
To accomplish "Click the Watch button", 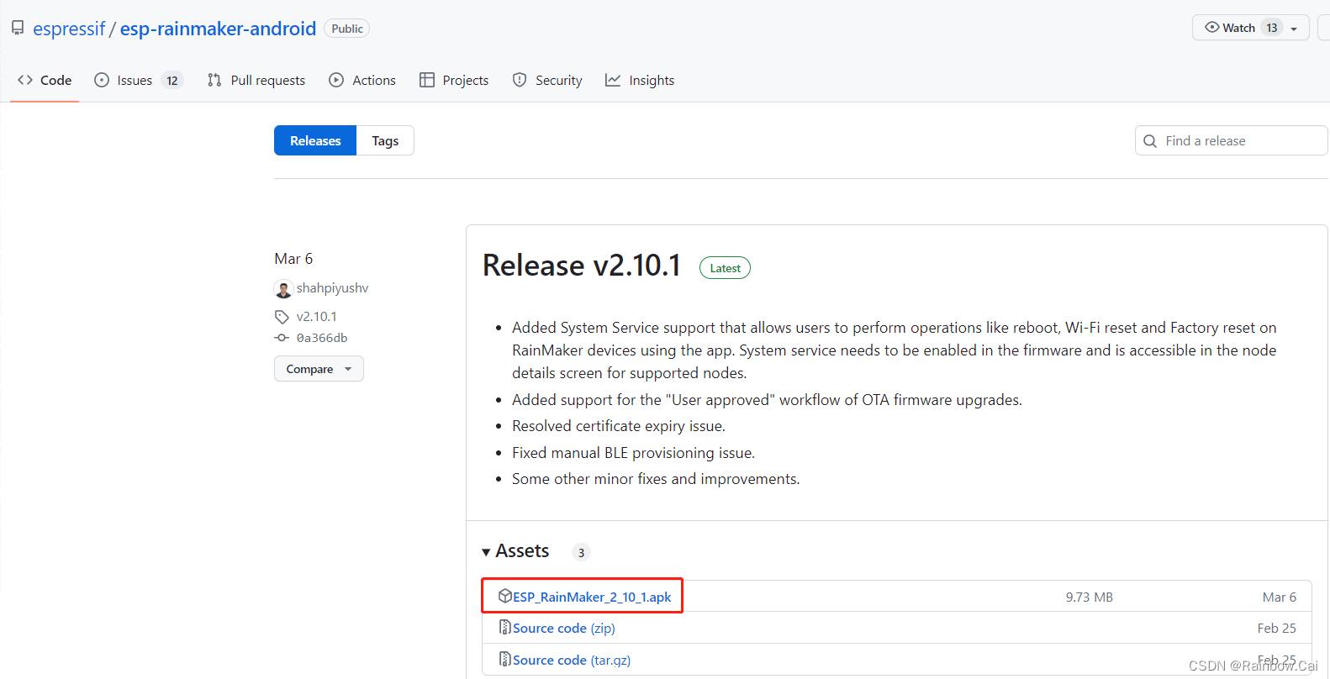I will (x=1250, y=28).
